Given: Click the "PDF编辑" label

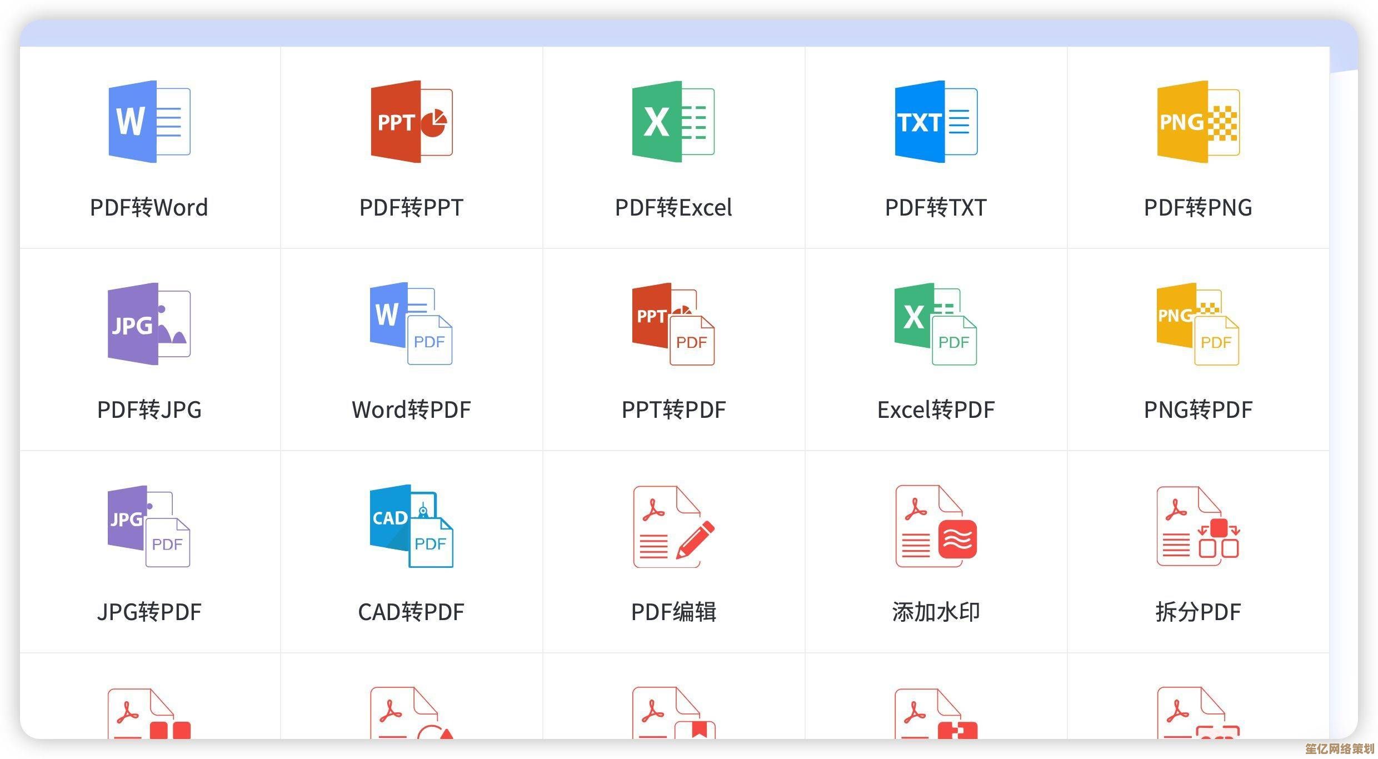Looking at the screenshot, I should tap(673, 612).
